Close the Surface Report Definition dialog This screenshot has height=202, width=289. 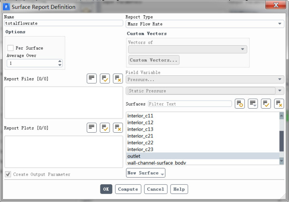[x=275, y=5]
